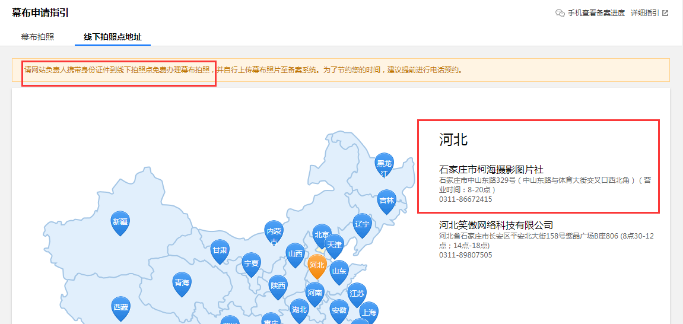Select the 安徽 map pin
The width and height of the screenshot is (683, 324).
point(339,312)
